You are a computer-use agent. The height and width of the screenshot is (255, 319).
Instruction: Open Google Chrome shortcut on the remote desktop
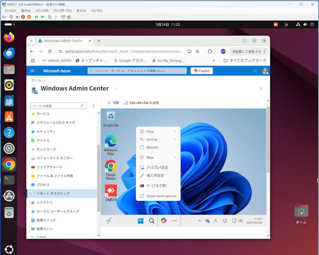coord(111,170)
